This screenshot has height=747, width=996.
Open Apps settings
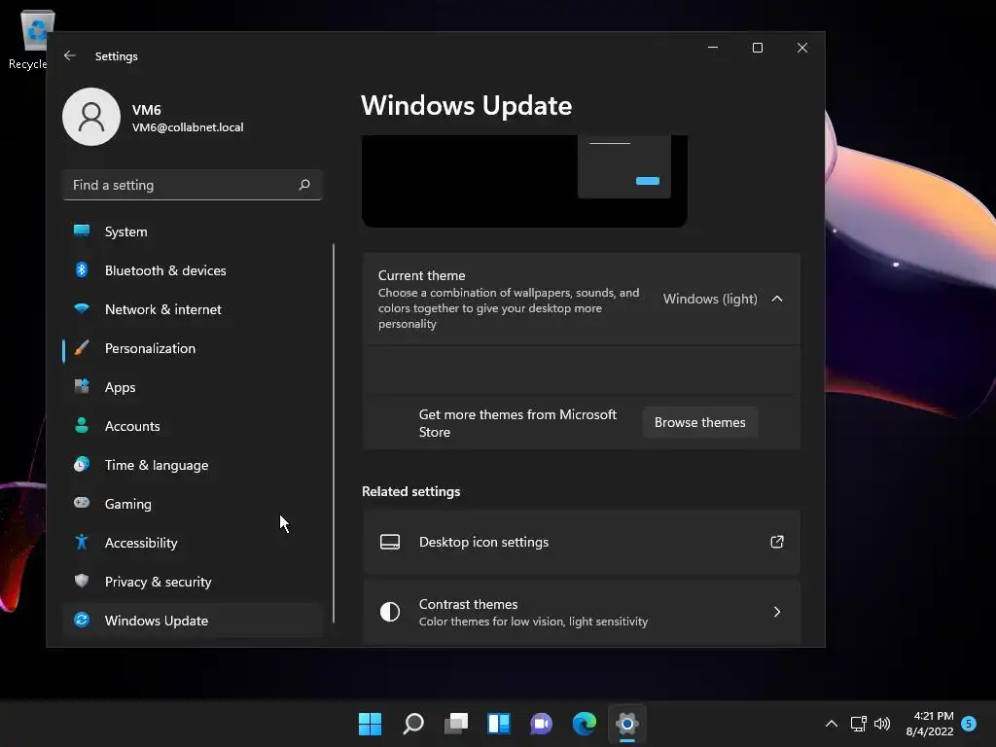[x=193, y=387]
